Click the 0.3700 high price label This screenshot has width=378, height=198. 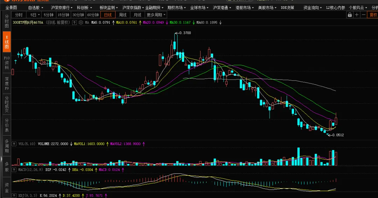(x=185, y=33)
